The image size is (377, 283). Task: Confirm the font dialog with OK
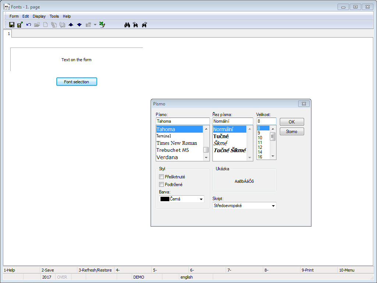(x=292, y=122)
